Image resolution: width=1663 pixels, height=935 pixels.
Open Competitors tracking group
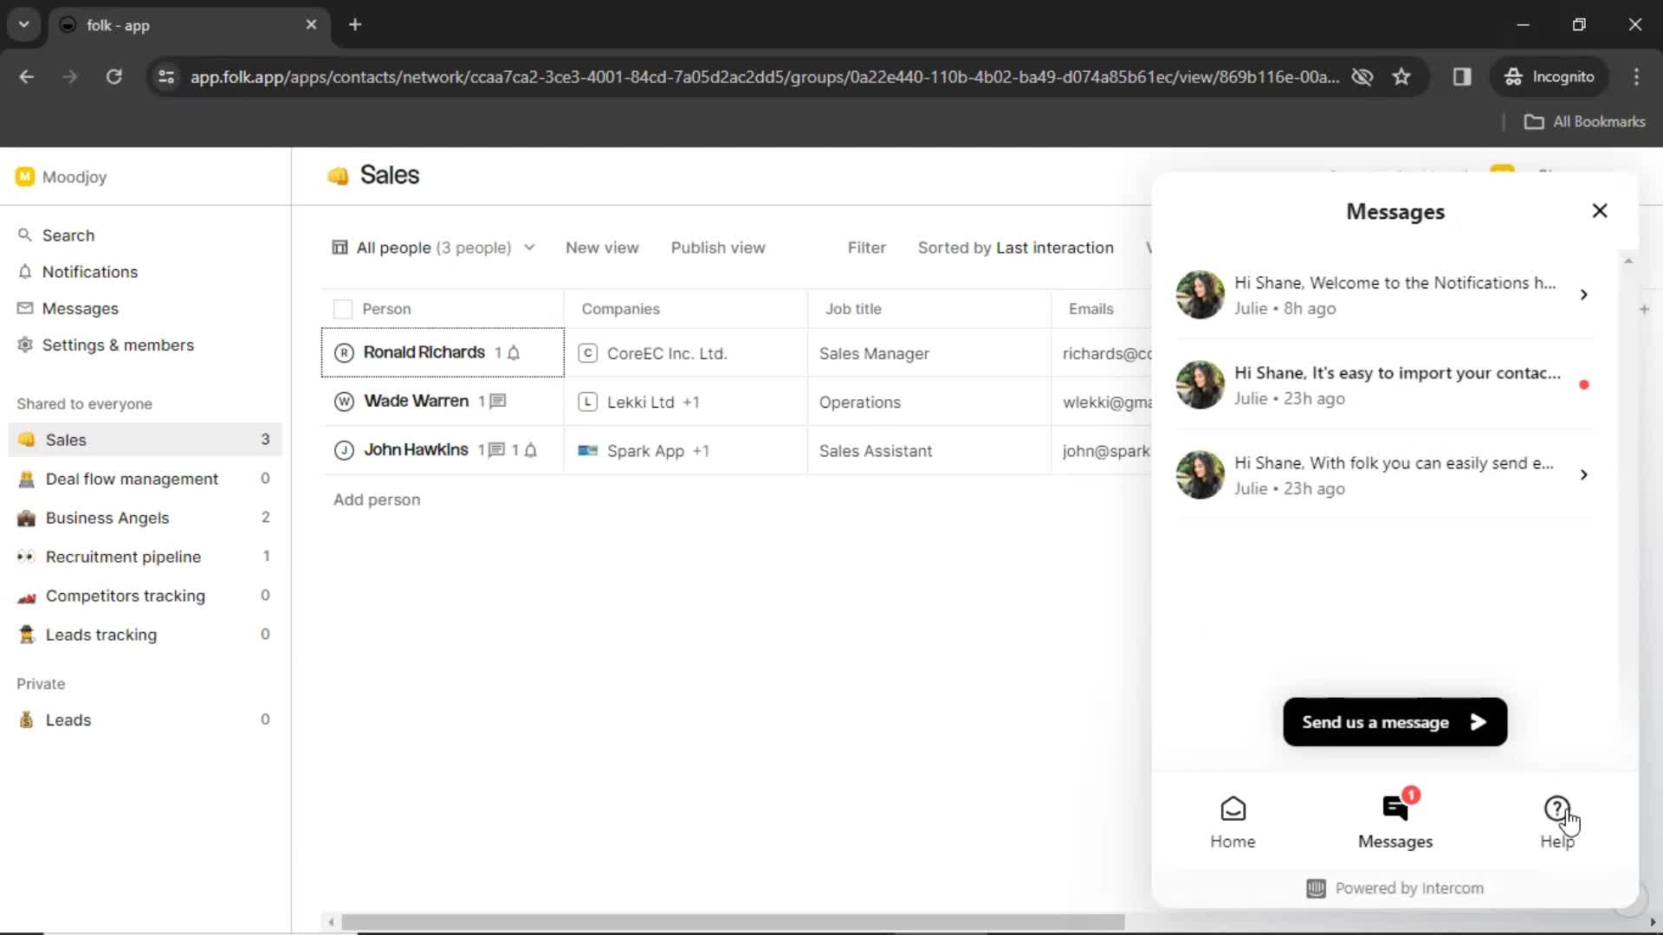[145, 596]
